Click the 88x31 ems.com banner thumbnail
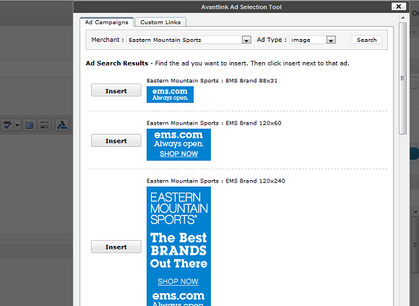 click(170, 95)
